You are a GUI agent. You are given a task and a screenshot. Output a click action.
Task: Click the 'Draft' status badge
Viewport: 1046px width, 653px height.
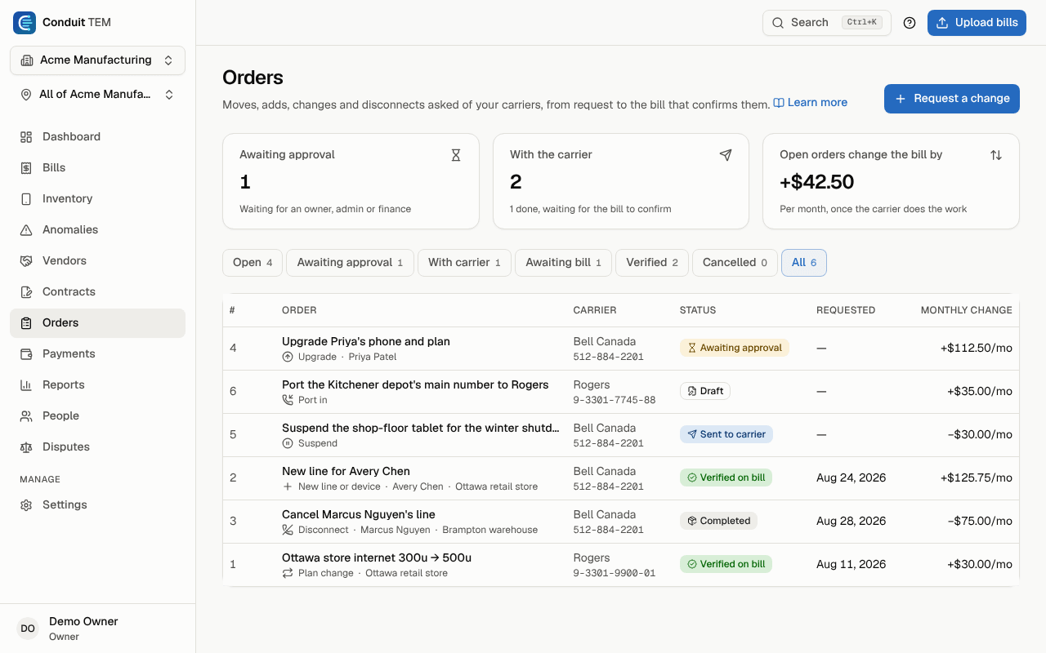[x=705, y=391]
